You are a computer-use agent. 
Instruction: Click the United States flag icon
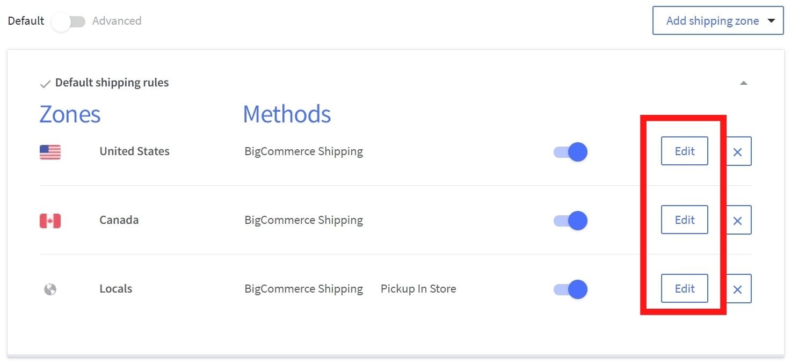point(50,152)
